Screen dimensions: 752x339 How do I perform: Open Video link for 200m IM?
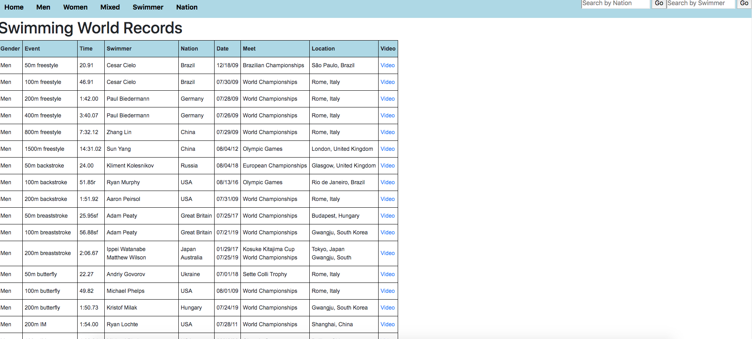387,324
